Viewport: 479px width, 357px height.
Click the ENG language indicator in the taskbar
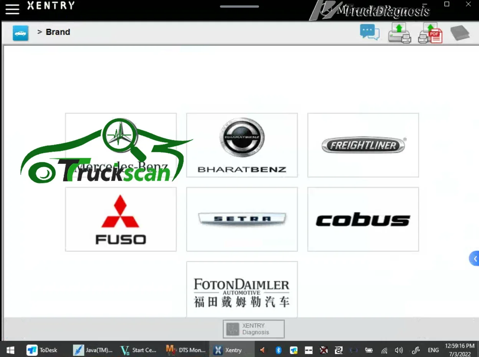pos(433,350)
